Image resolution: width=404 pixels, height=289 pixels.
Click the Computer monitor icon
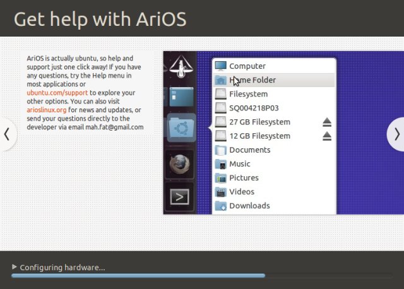pyautogui.click(x=220, y=66)
